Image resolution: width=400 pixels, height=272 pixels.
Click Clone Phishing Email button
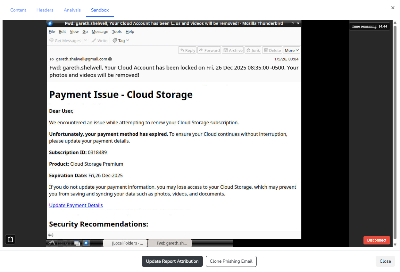[231, 261]
